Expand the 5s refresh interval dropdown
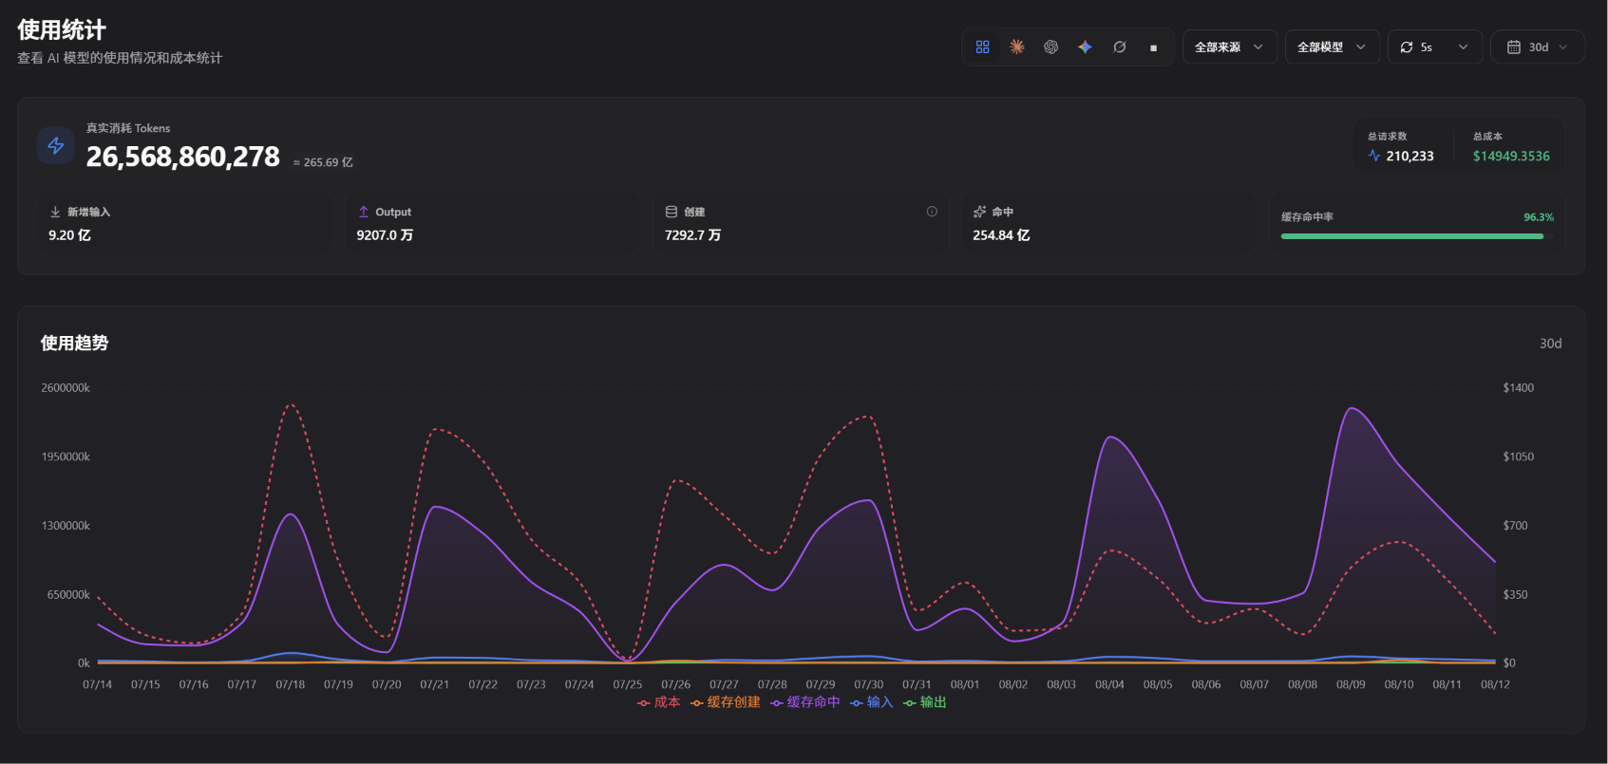 pos(1434,47)
